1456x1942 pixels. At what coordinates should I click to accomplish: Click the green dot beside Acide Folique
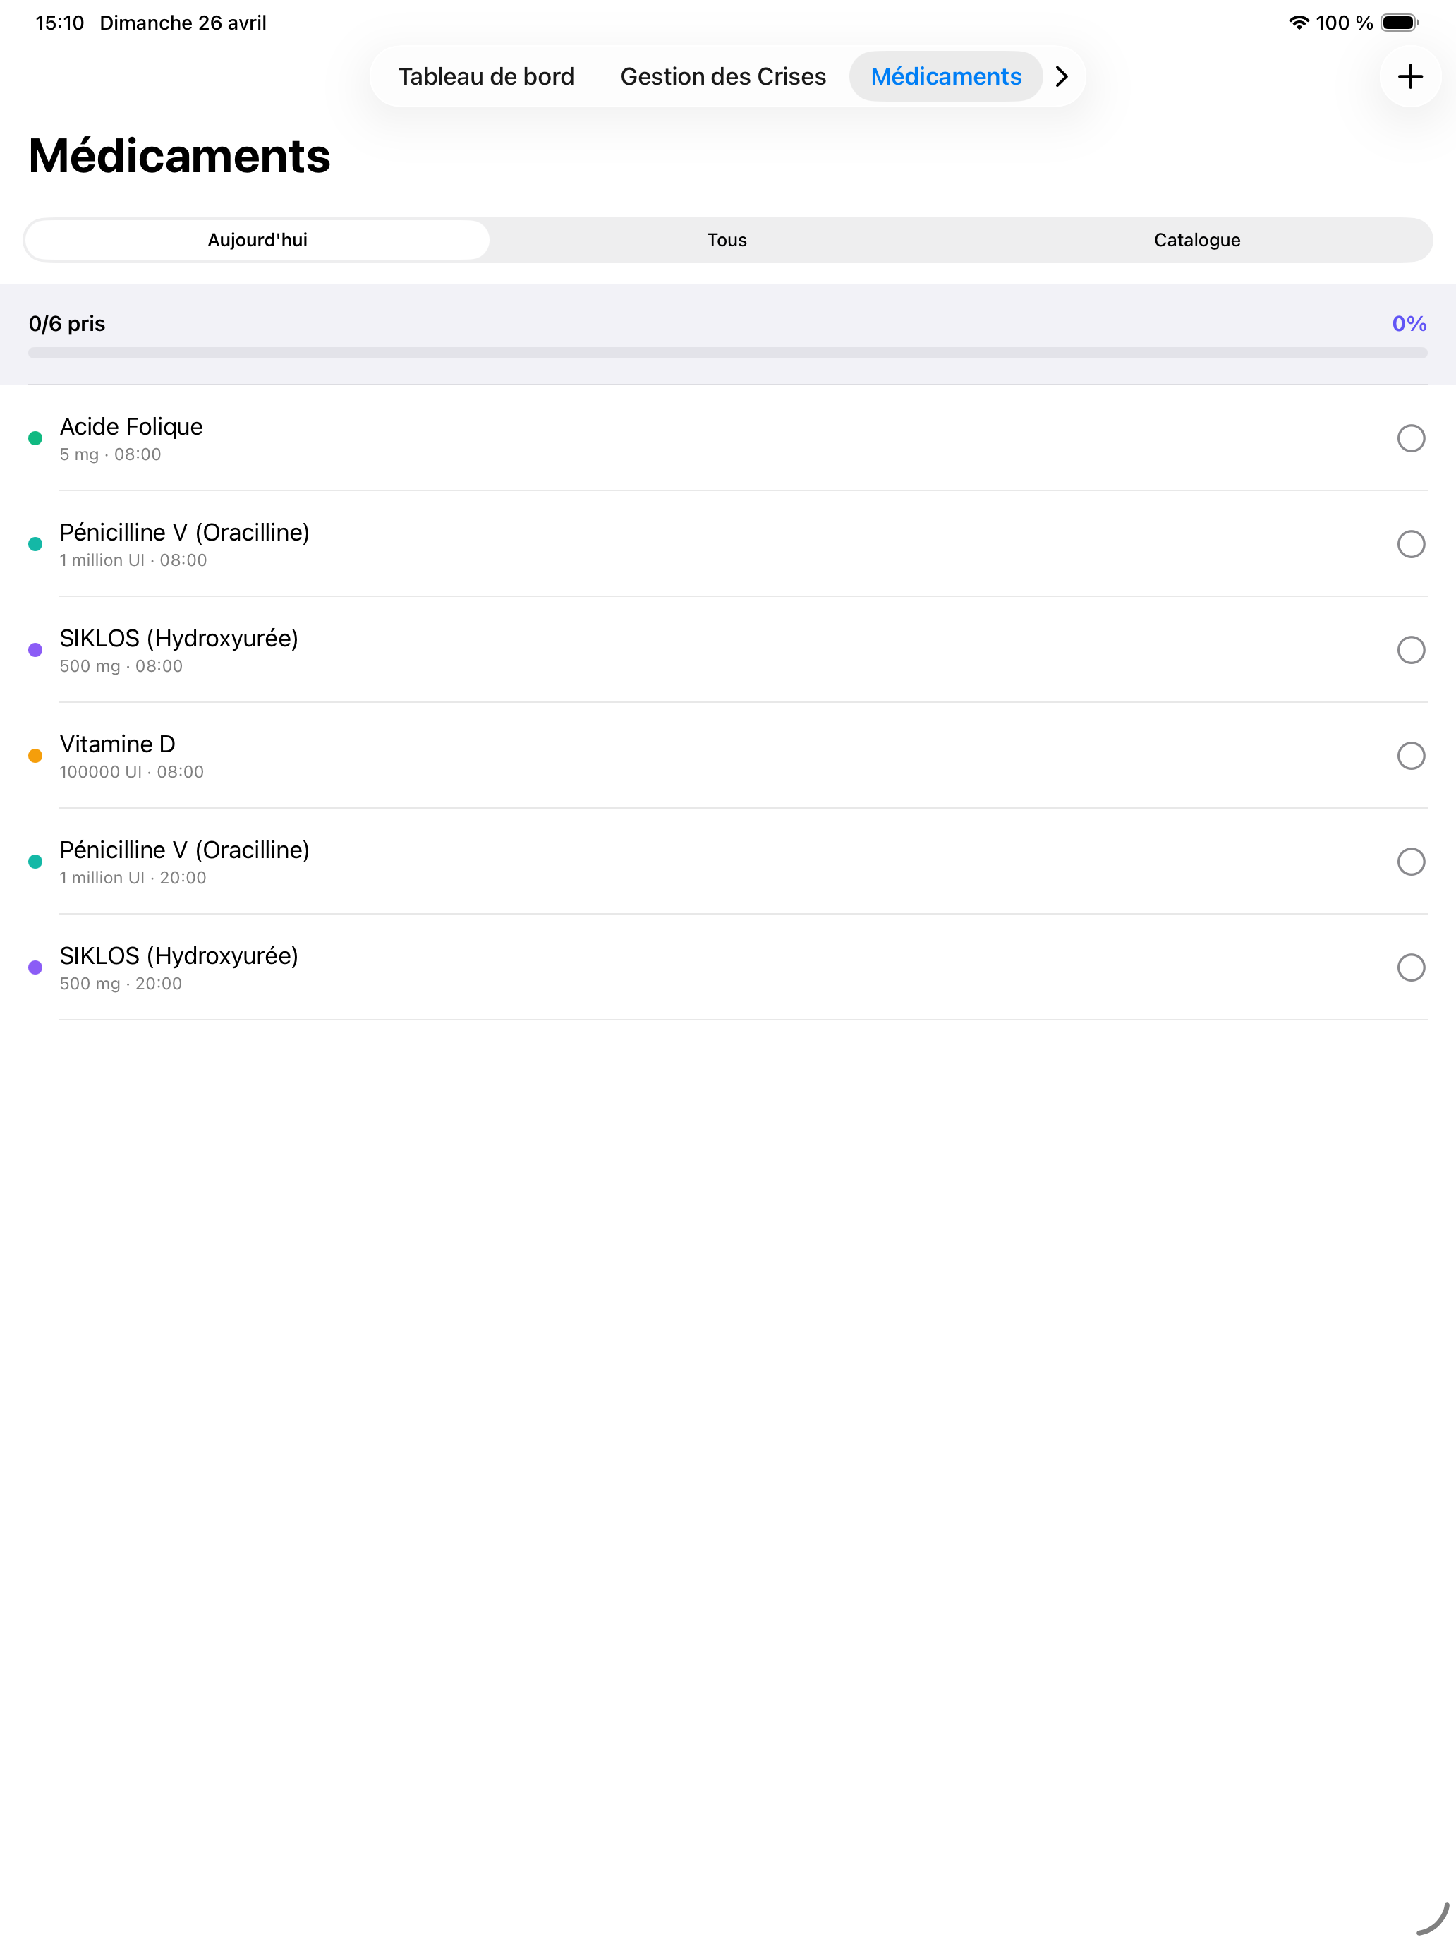coord(35,438)
